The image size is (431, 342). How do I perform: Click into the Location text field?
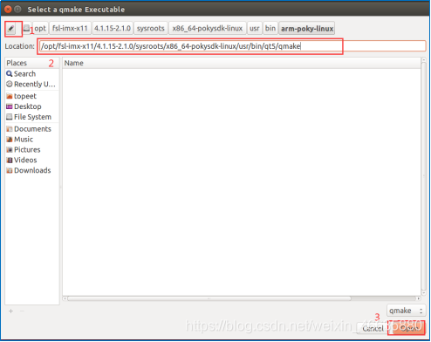click(233, 46)
